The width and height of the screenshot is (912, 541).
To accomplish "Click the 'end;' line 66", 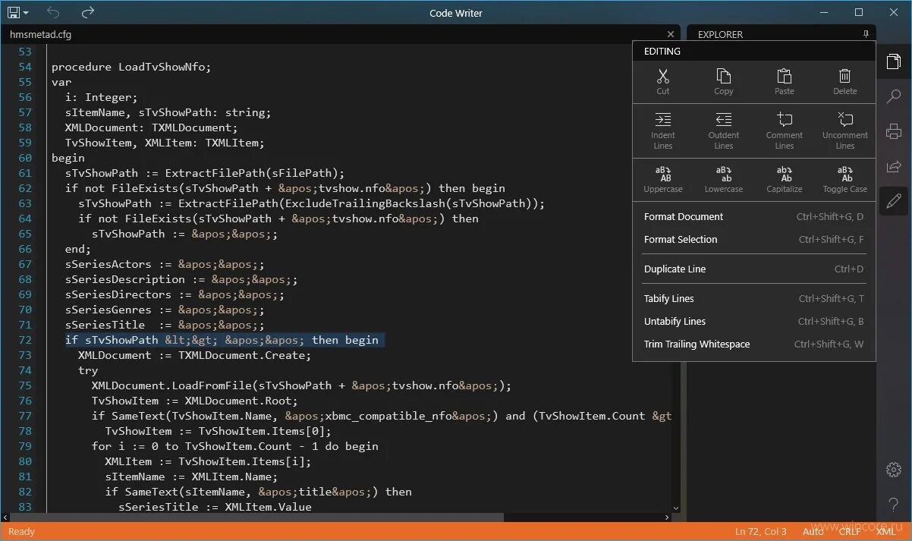I will [x=78, y=249].
